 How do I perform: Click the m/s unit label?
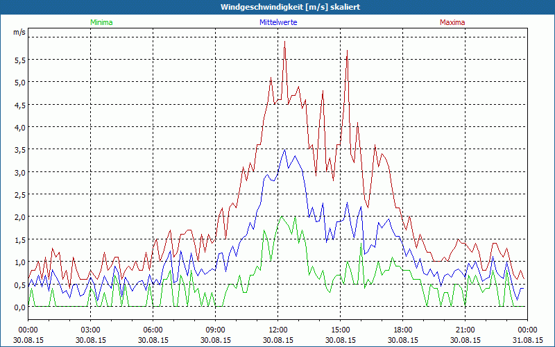pos(19,33)
